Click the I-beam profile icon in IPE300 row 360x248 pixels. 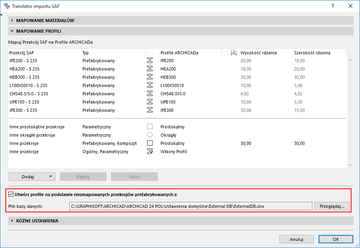(150, 110)
